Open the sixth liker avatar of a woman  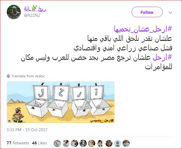click(x=100, y=143)
